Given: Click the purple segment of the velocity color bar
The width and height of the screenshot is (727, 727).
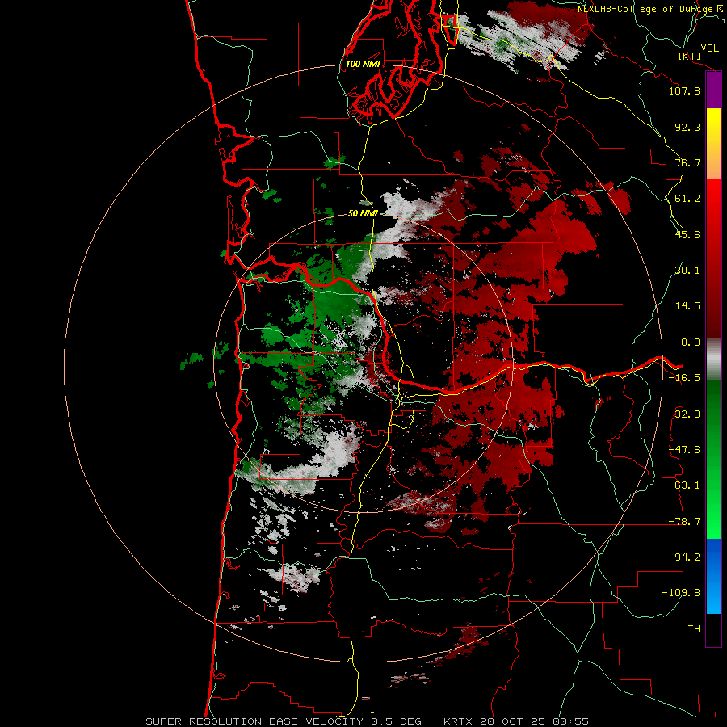Looking at the screenshot, I should click(x=713, y=90).
